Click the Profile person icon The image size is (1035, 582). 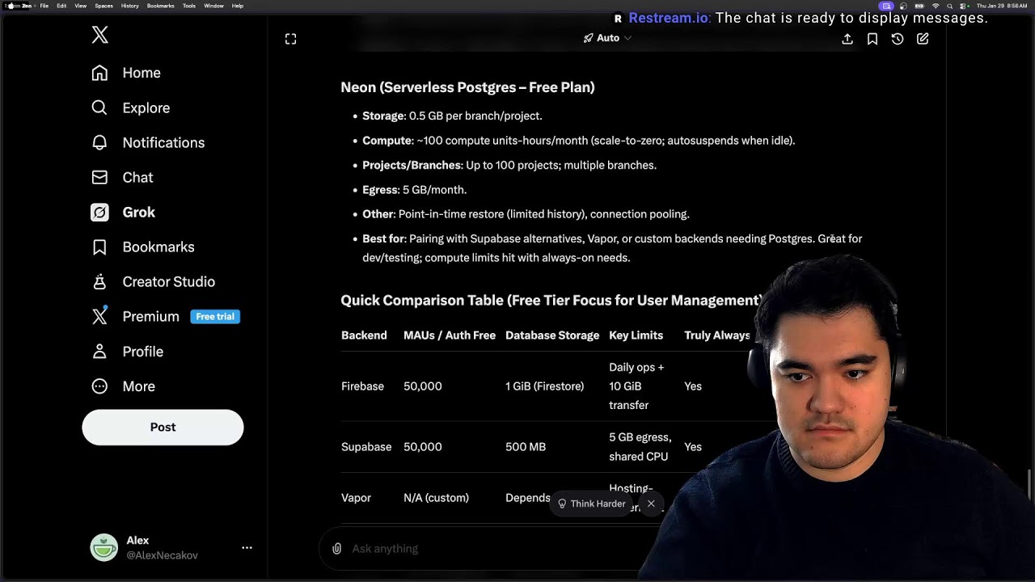pyautogui.click(x=99, y=351)
